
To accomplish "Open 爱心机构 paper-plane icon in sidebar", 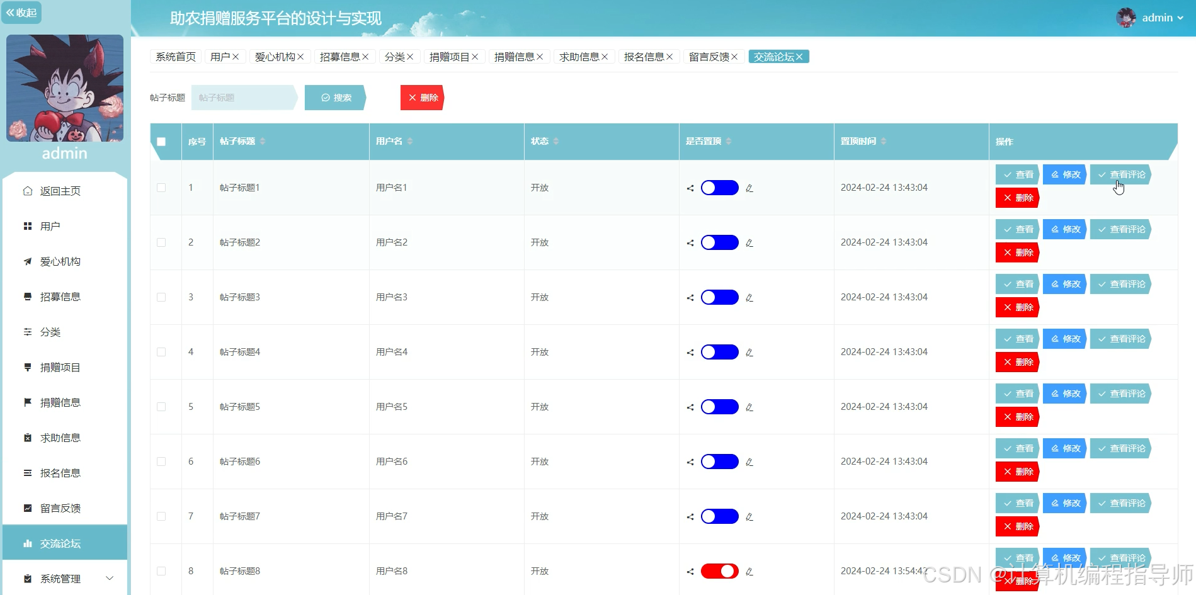I will [28, 261].
